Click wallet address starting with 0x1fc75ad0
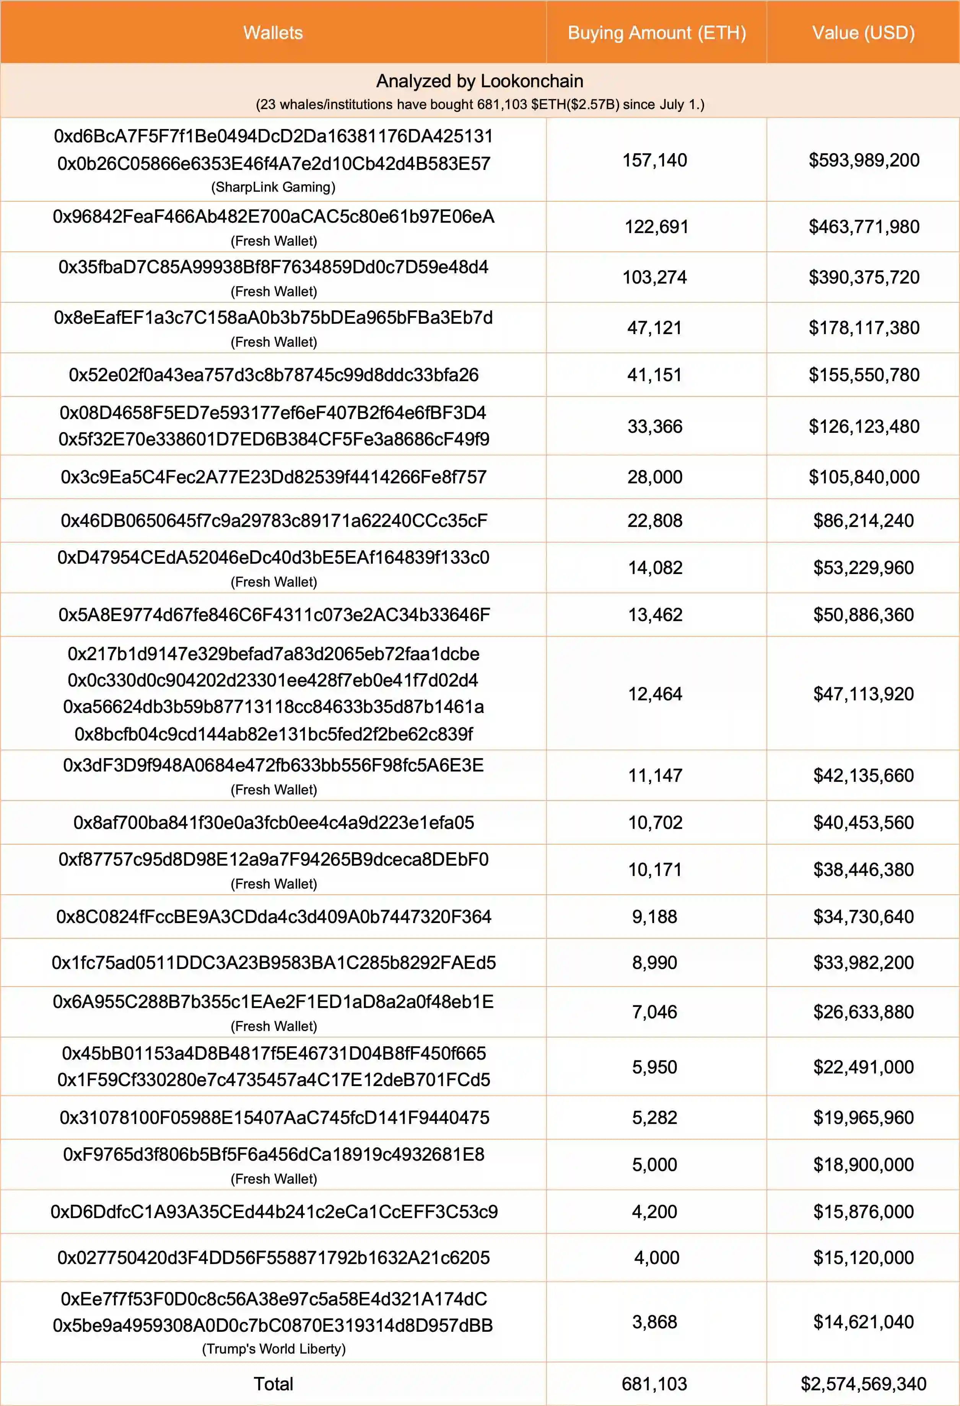The height and width of the screenshot is (1406, 960). point(273,962)
